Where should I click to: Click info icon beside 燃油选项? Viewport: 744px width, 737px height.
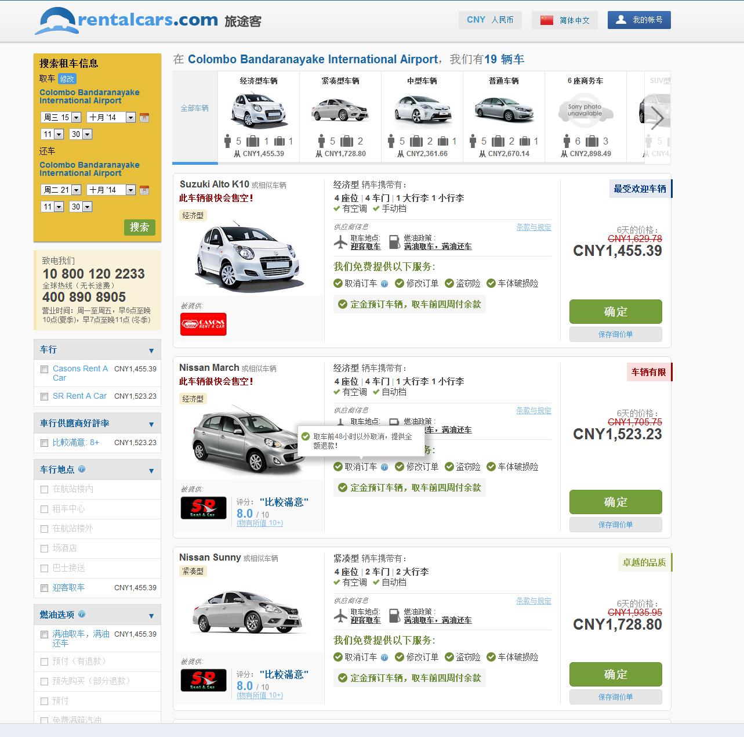[x=82, y=614]
